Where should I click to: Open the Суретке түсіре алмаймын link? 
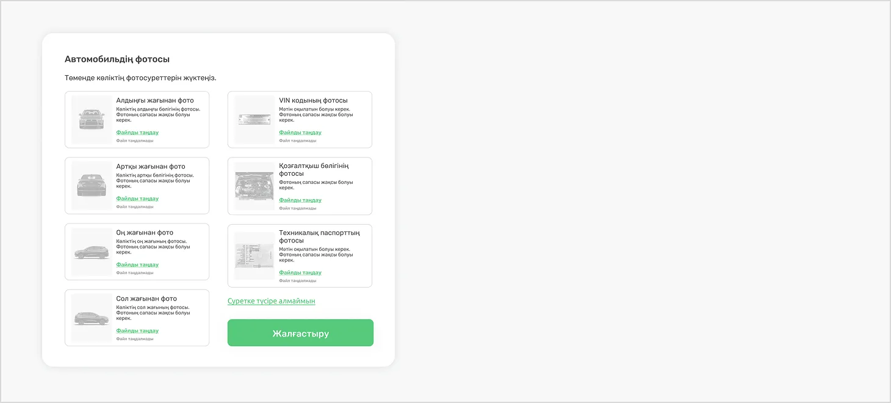(x=272, y=301)
